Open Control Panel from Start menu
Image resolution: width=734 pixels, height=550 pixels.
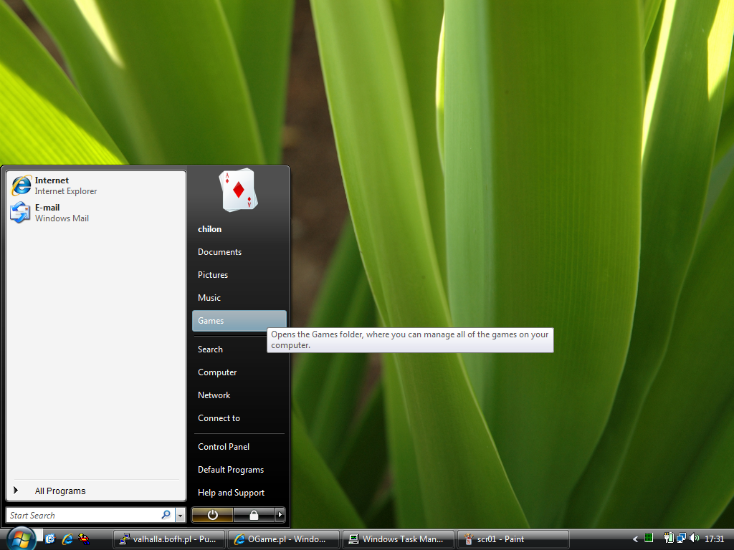[x=224, y=447]
